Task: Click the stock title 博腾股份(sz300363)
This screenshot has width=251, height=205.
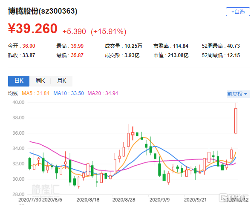Action: pyautogui.click(x=43, y=11)
